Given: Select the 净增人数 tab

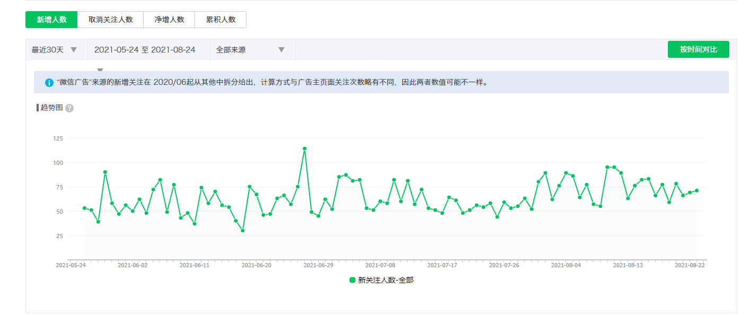Looking at the screenshot, I should click(169, 20).
